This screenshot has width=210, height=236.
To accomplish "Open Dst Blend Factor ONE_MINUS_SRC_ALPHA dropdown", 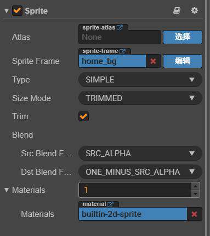I will point(140,172).
